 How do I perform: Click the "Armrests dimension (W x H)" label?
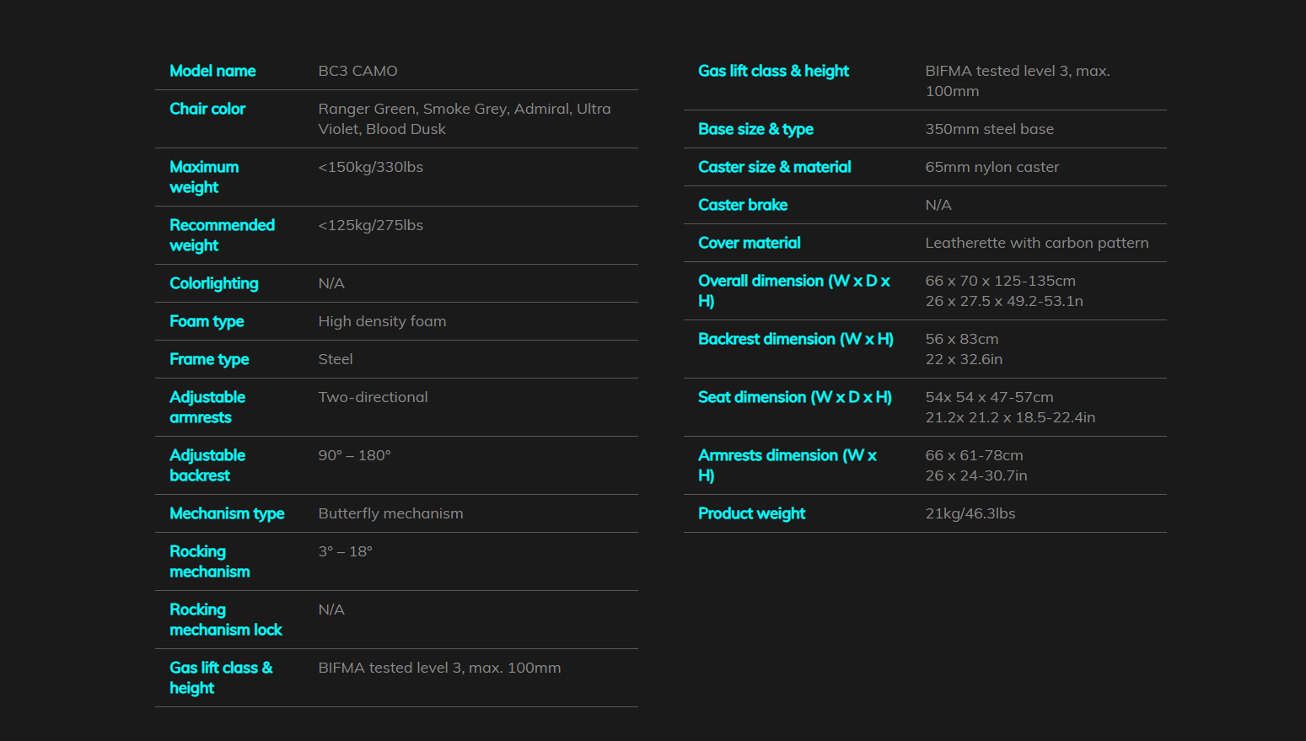(x=787, y=465)
